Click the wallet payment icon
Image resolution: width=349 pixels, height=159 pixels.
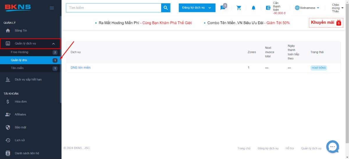(268, 8)
